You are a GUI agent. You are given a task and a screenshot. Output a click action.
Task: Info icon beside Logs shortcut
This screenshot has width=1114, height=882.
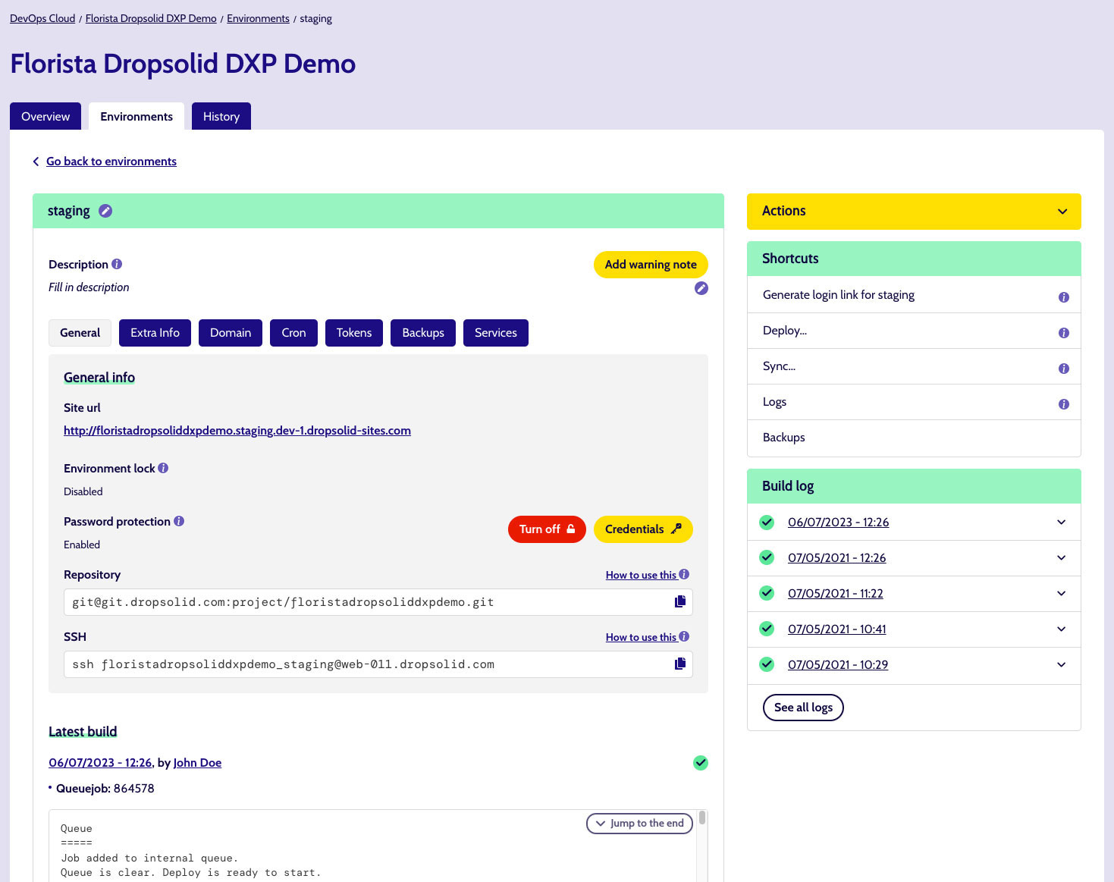[x=1064, y=404]
